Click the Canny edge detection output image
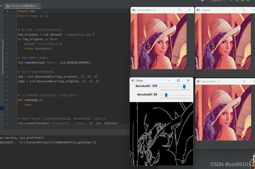 coord(161,134)
